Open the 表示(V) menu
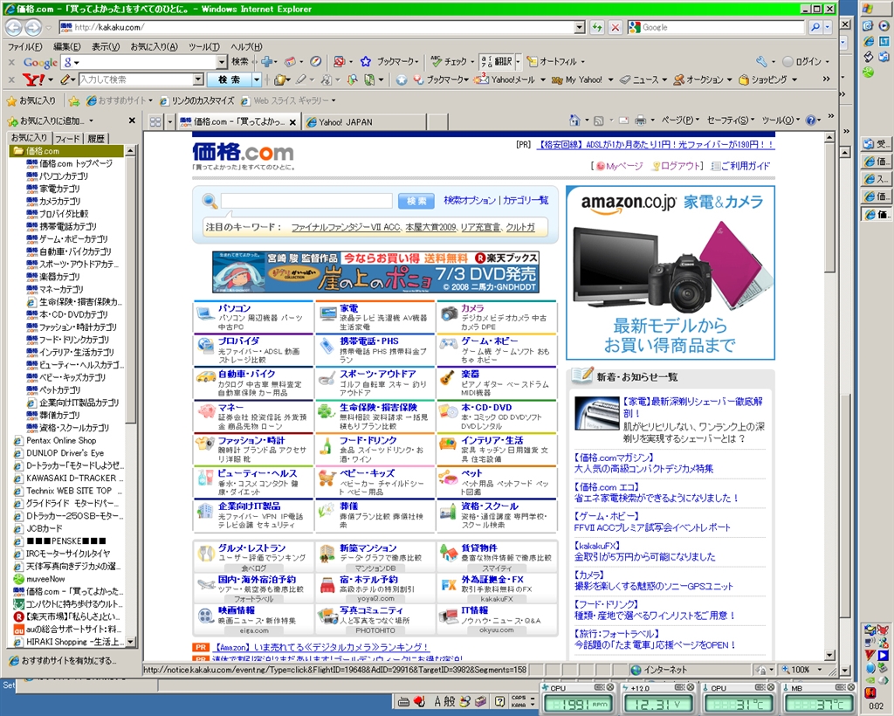The height and width of the screenshot is (716, 894). 106,47
